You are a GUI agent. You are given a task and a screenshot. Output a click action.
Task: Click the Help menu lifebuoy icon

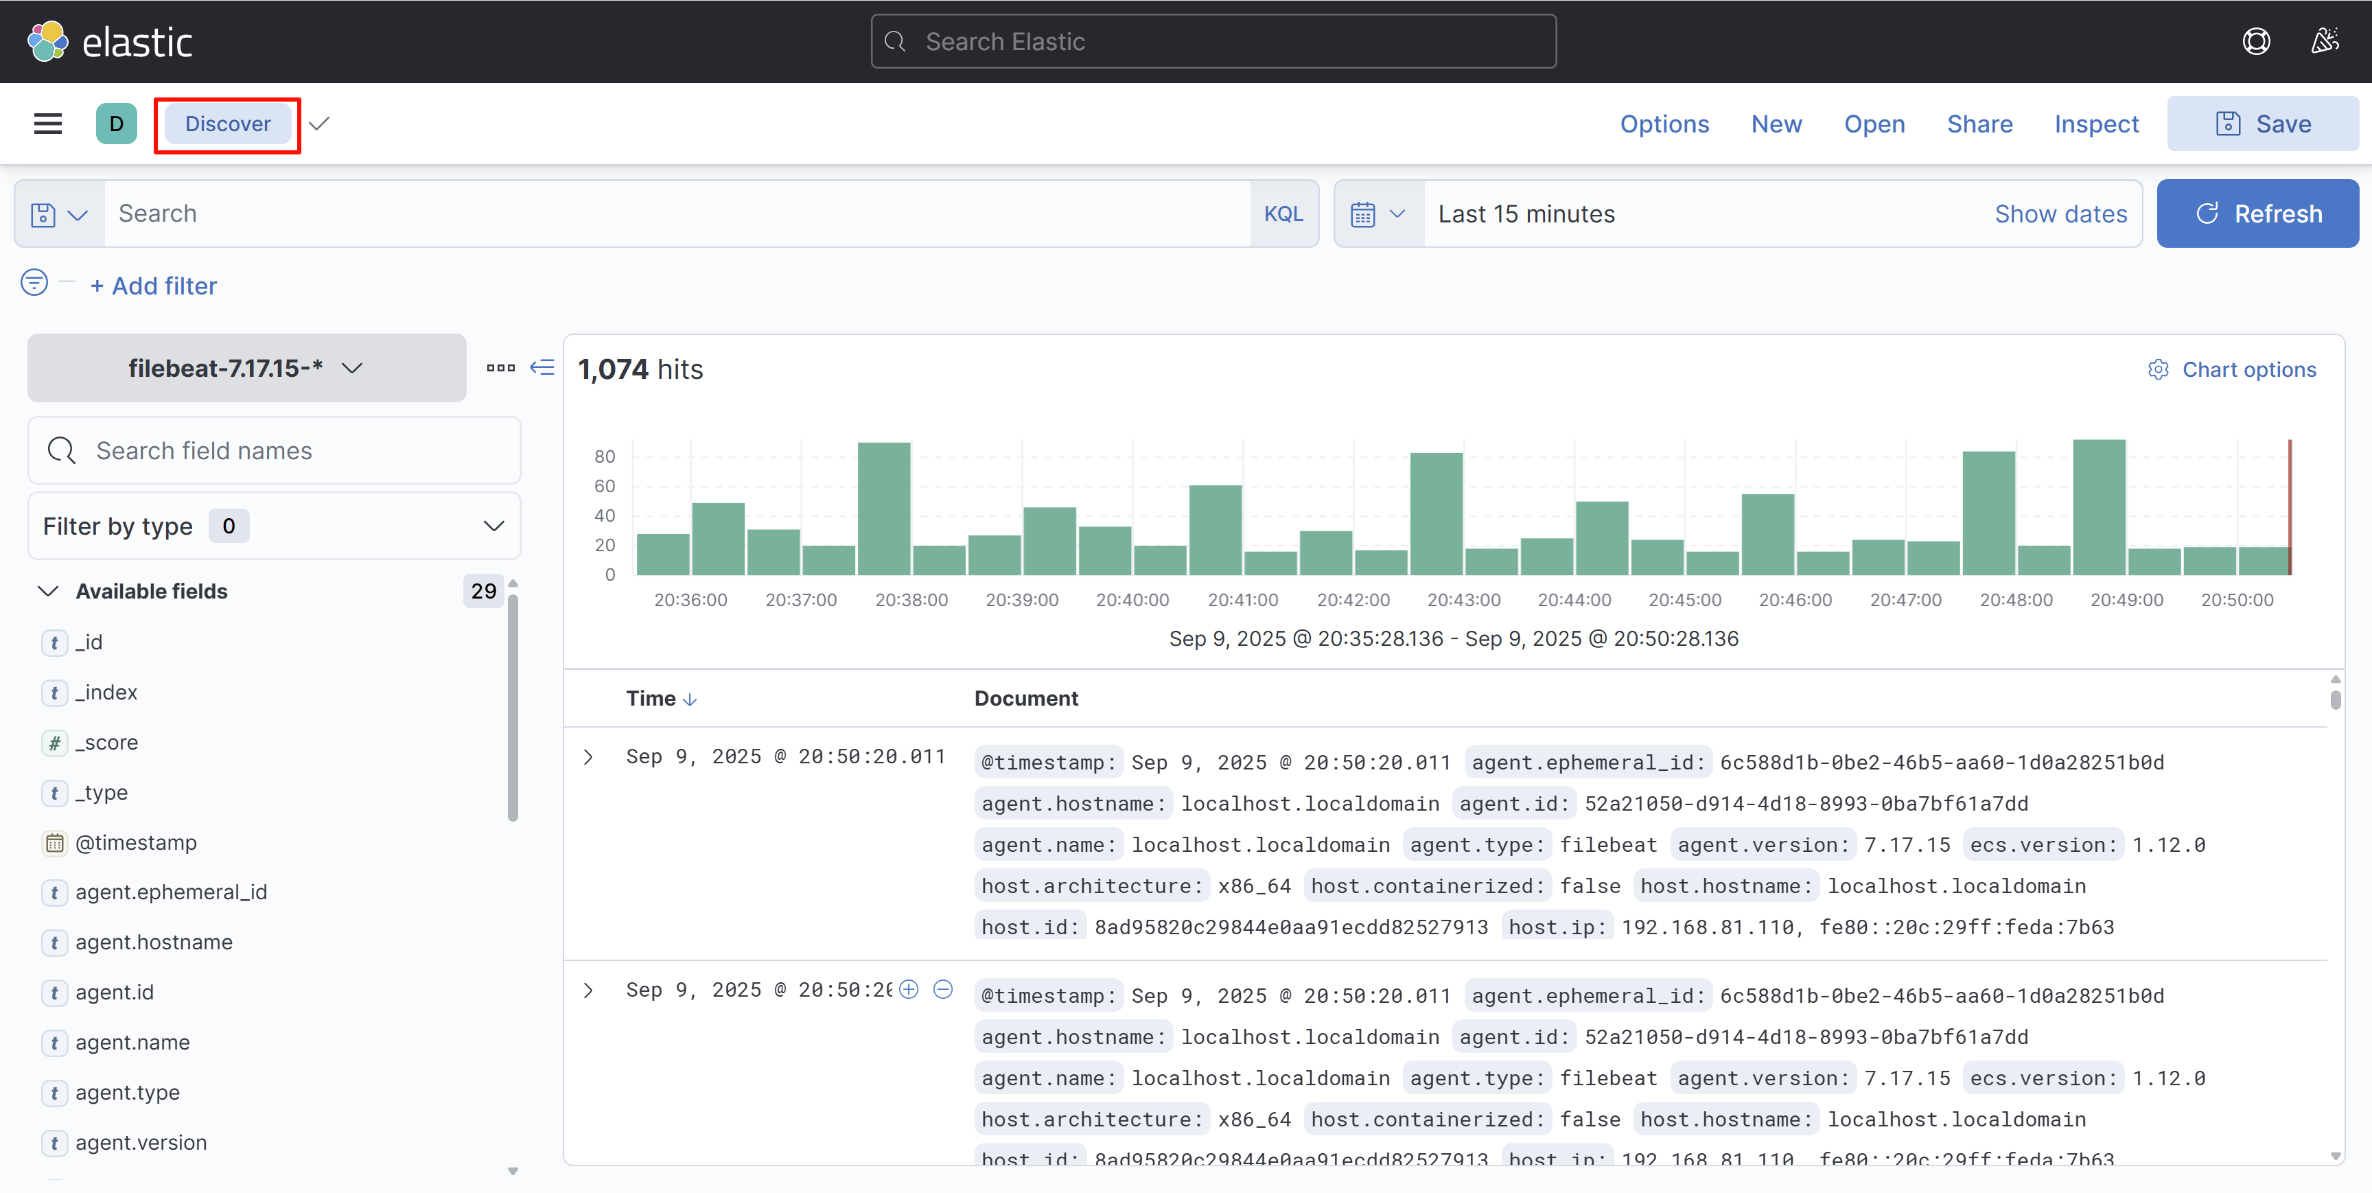point(2256,41)
